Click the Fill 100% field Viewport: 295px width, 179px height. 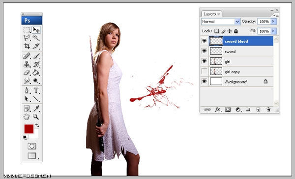pyautogui.click(x=264, y=31)
